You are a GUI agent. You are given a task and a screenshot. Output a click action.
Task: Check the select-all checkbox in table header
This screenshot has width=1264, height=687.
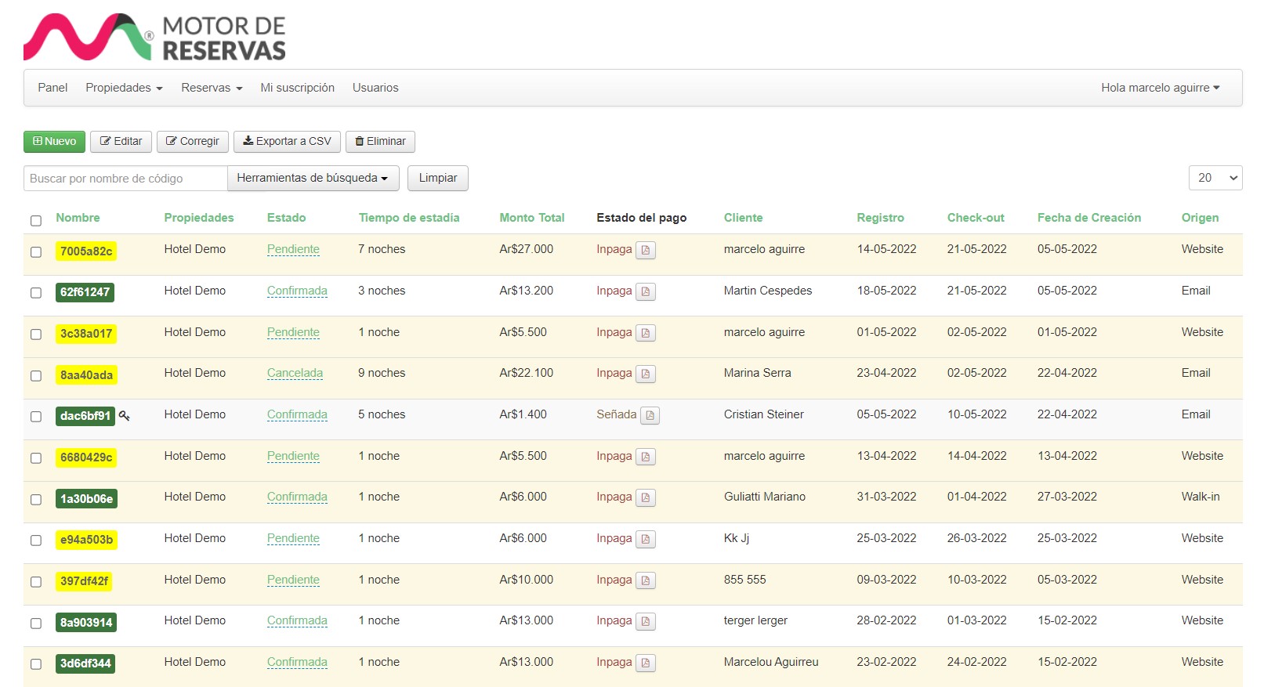click(x=36, y=221)
